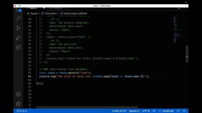Click 'console.log' on line 64
The width and height of the screenshot is (202, 113).
(47, 76)
